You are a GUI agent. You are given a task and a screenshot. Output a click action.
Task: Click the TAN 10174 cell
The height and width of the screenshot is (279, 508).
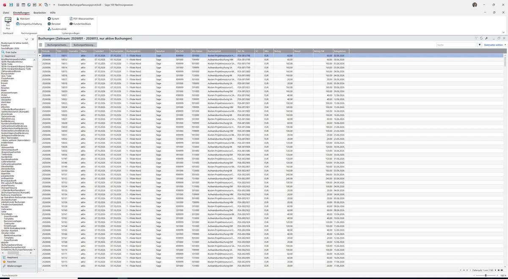tap(62, 265)
